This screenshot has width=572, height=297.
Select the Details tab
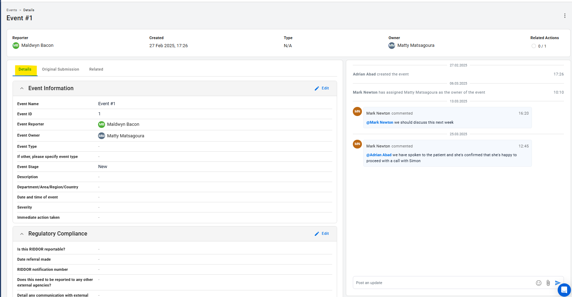25,69
